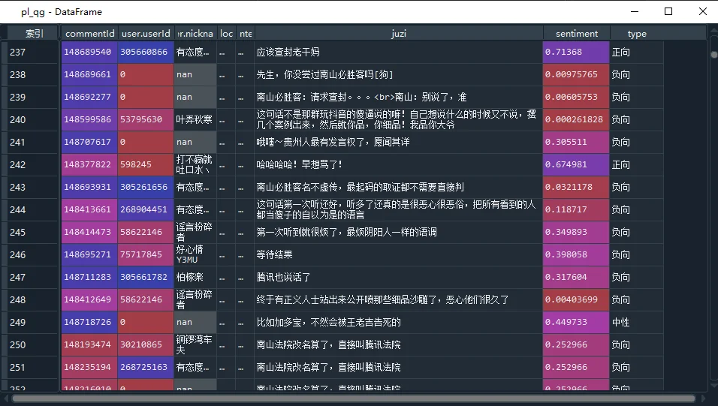Select commentId cell 148707617
This screenshot has height=406, width=718.
pyautogui.click(x=89, y=142)
